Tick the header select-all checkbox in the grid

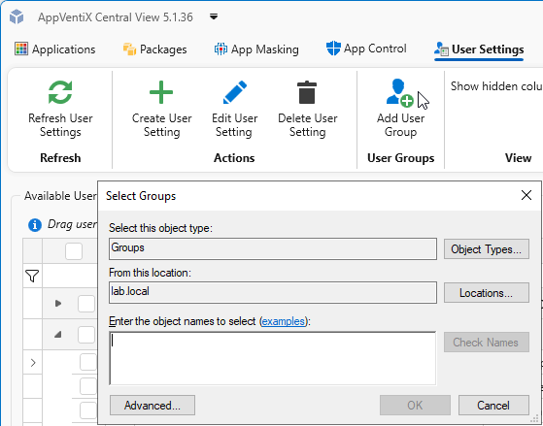(x=74, y=251)
